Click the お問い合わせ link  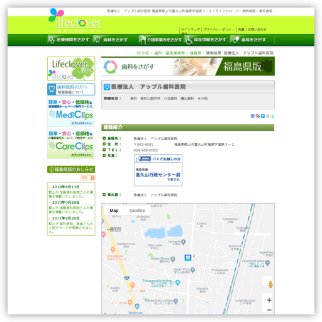tap(257, 30)
